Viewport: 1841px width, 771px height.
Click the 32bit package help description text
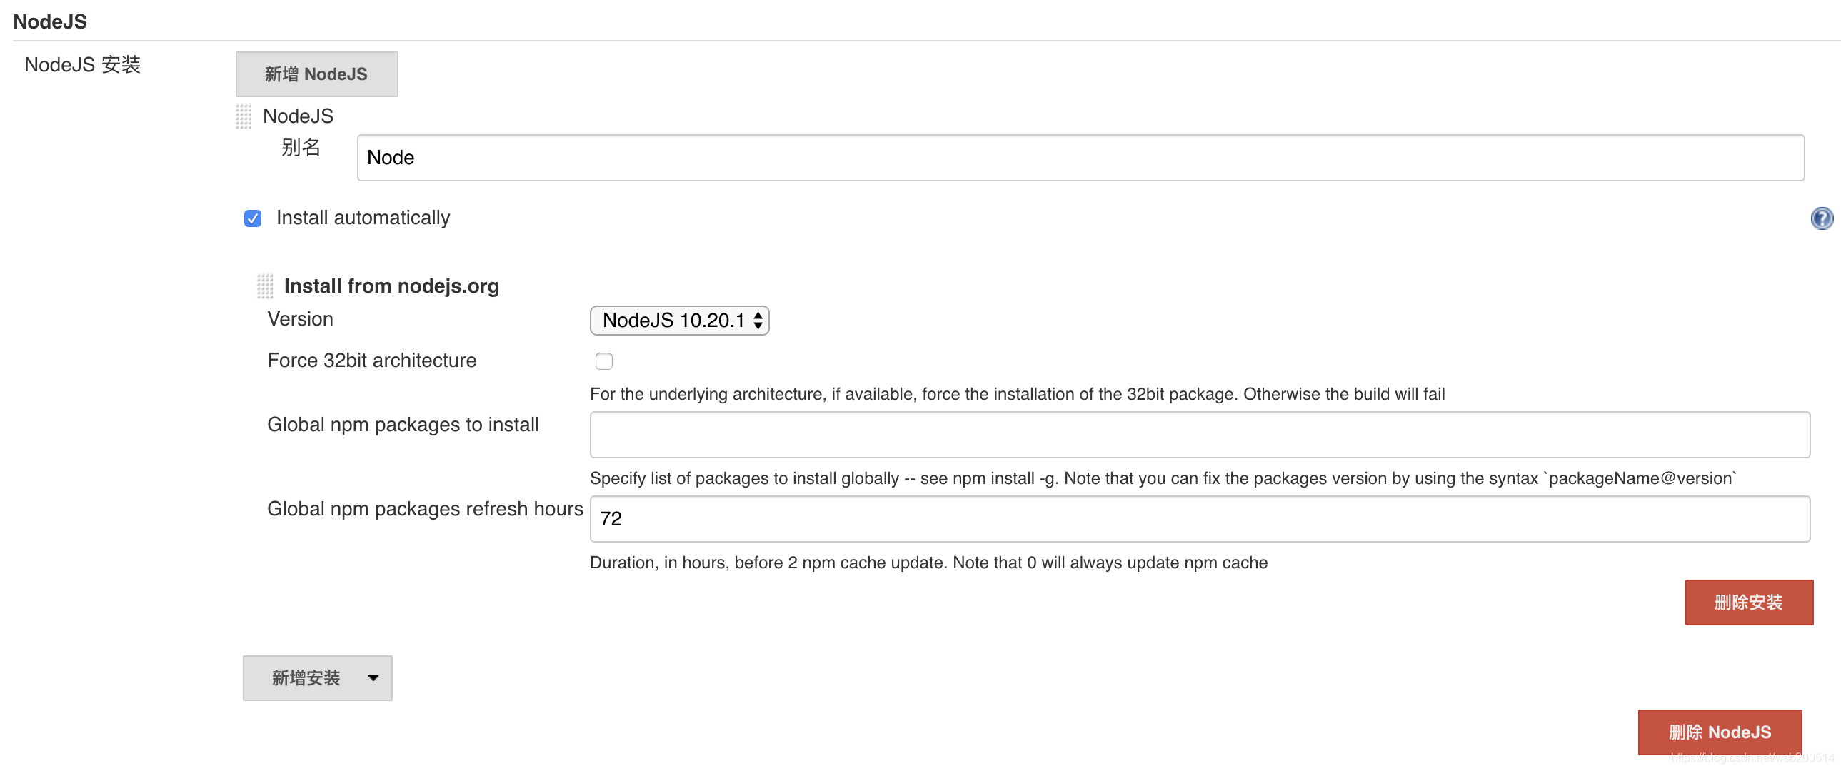pos(1017,394)
